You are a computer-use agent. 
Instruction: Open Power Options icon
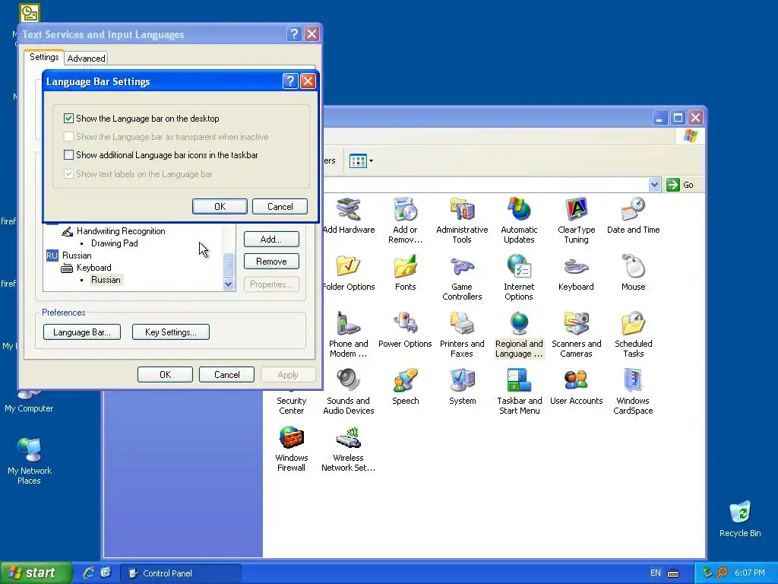pos(406,330)
